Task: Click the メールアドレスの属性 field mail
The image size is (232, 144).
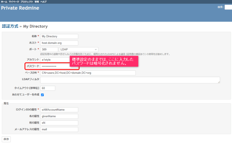Action: (59, 129)
